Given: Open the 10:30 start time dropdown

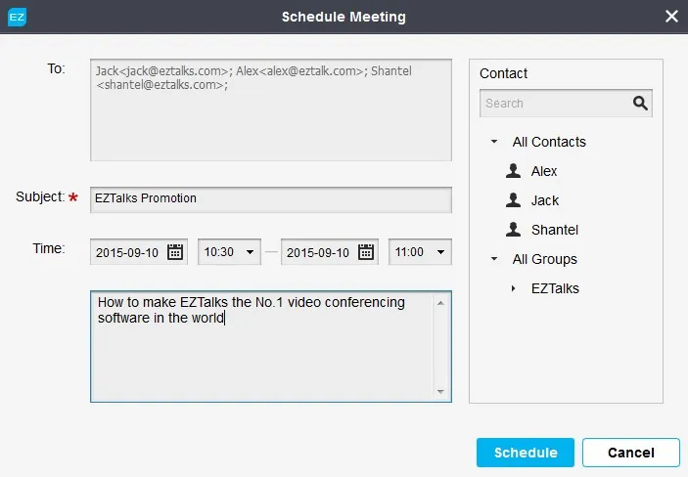Looking at the screenshot, I should 229,252.
